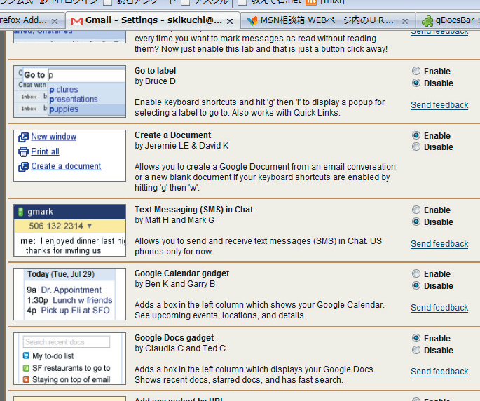Send feedback for Go to label

pos(439,105)
